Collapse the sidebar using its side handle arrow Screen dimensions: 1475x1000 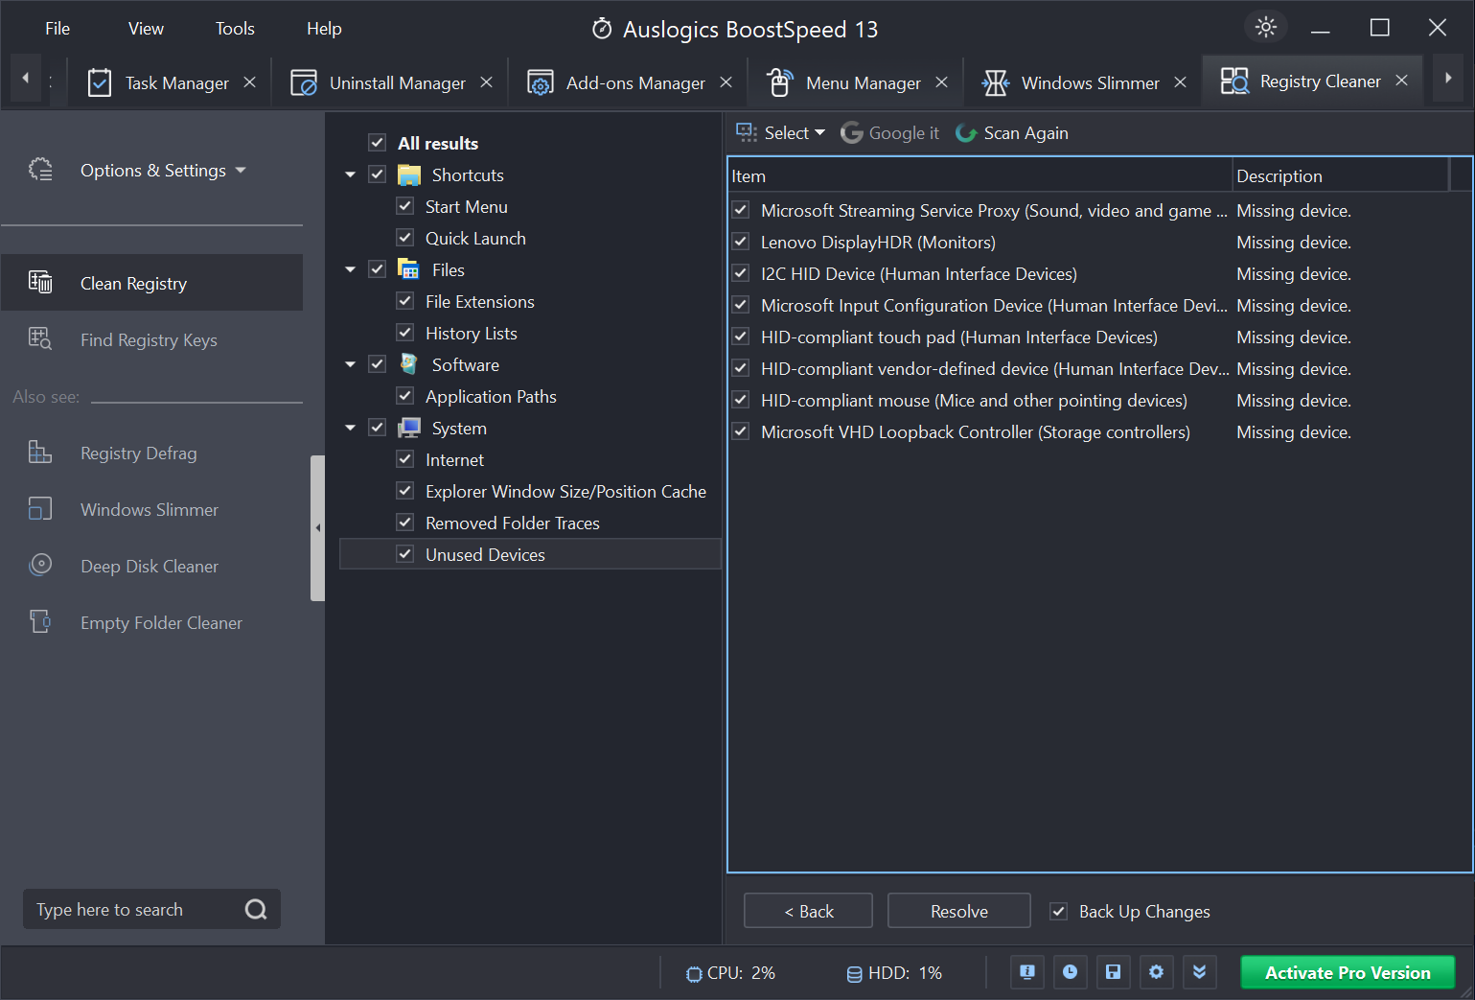318,527
